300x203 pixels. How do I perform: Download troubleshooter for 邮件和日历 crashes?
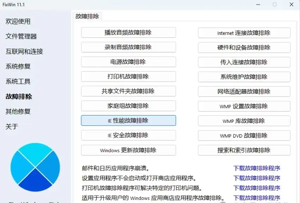coord(257,168)
